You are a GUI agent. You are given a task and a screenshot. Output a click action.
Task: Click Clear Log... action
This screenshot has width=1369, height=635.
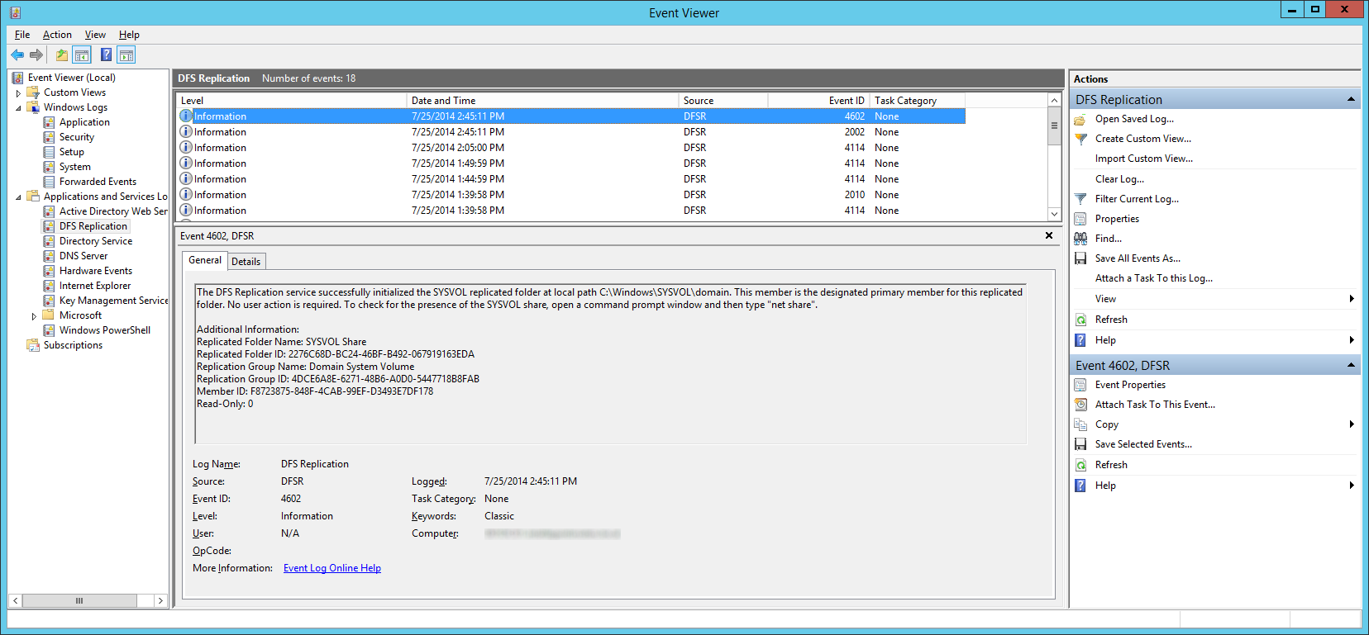[x=1119, y=179]
